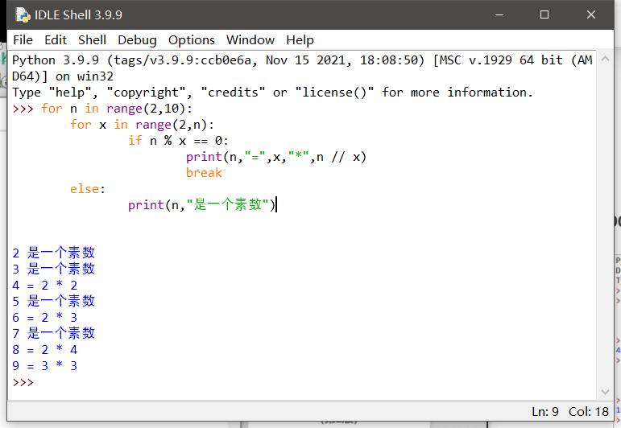
Task: Maximize the IDLE Shell window
Action: click(544, 14)
